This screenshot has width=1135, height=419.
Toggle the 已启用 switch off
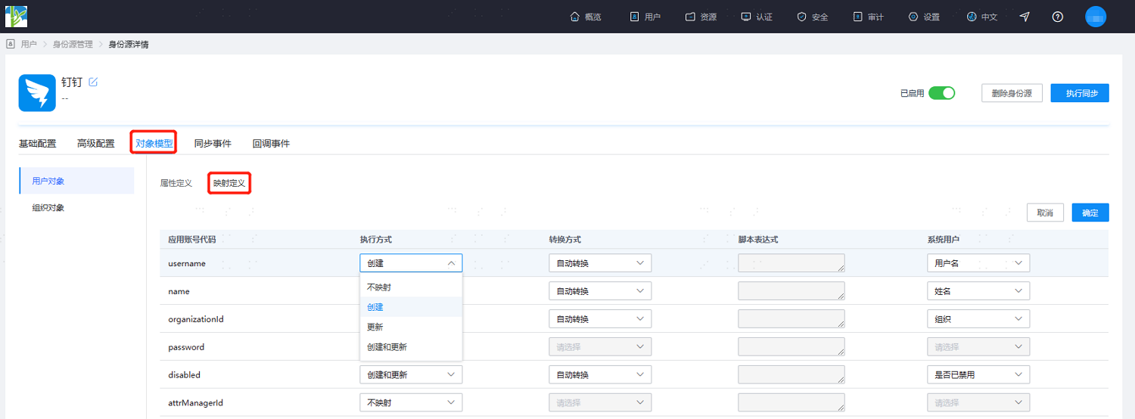pyautogui.click(x=942, y=93)
